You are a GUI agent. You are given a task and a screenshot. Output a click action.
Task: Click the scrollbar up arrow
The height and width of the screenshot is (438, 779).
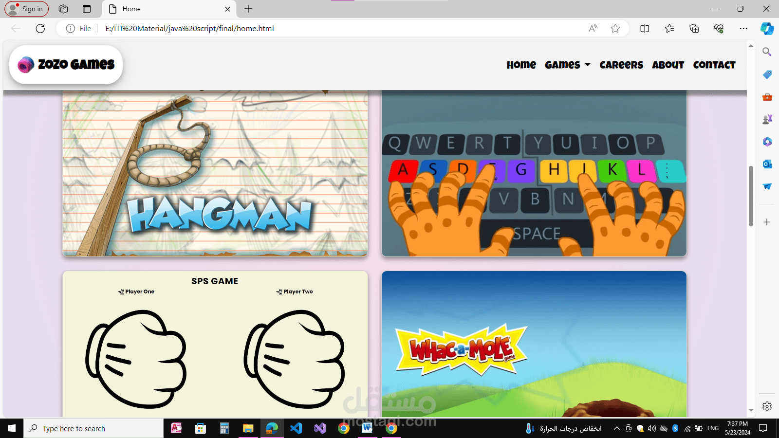751,46
